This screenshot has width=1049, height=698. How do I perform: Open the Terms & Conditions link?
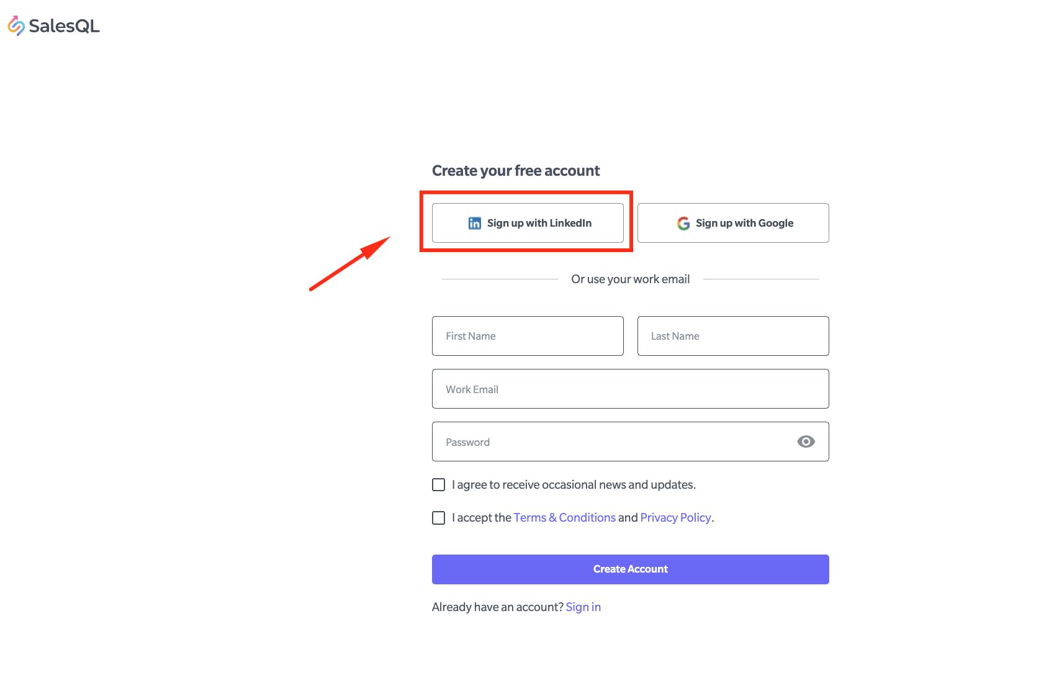click(565, 517)
